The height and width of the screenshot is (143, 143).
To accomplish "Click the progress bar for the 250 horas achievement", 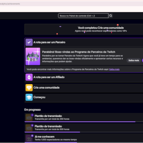I will click(84, 122).
